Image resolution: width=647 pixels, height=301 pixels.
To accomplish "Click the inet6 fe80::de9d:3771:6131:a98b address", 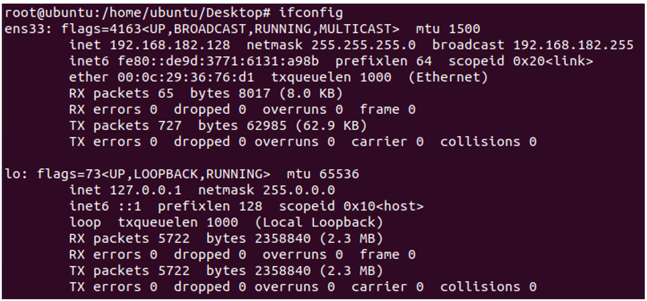I will coord(218,61).
